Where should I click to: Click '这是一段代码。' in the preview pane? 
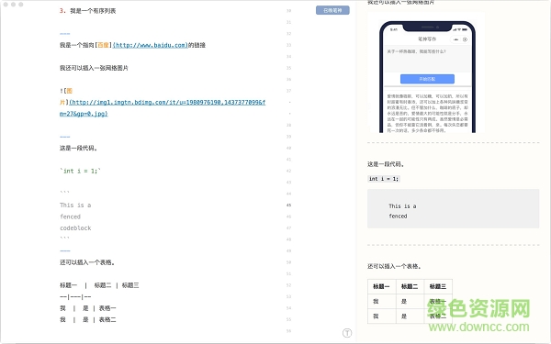[x=386, y=164]
